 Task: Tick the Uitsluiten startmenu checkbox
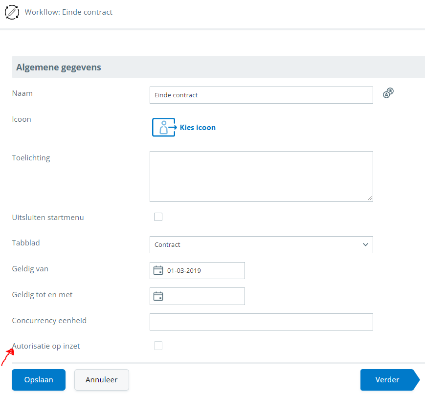(158, 217)
